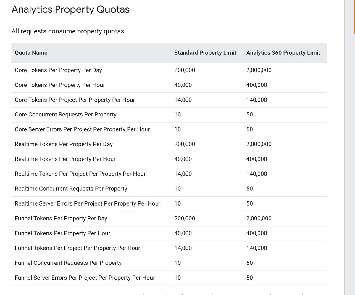Image resolution: width=355 pixels, height=295 pixels.
Task: Select Core Concurrent Requests Per Property row
Action: 65,114
